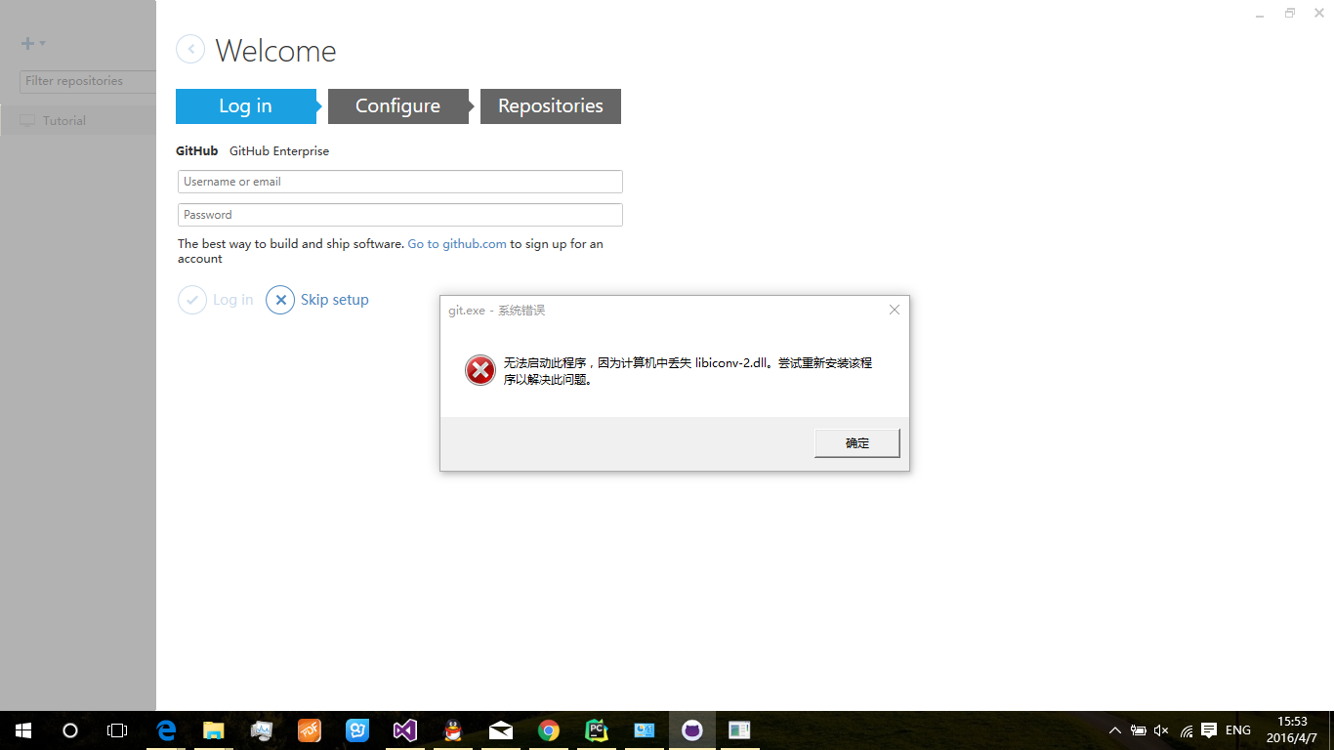Select the GitHub Enterprise login tab

point(279,151)
